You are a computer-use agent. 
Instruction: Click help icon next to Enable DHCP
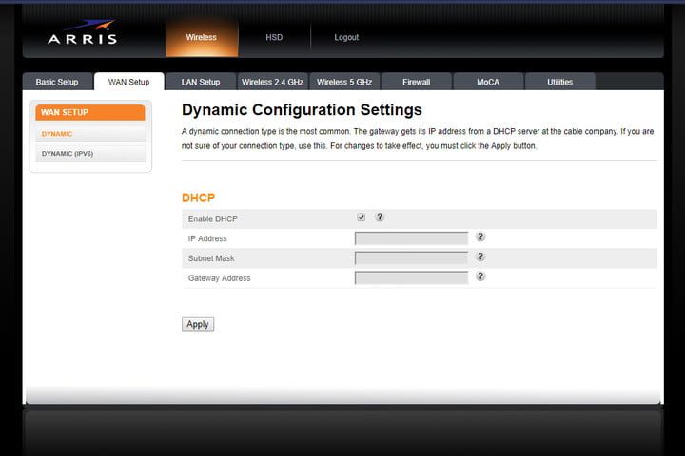tap(380, 218)
